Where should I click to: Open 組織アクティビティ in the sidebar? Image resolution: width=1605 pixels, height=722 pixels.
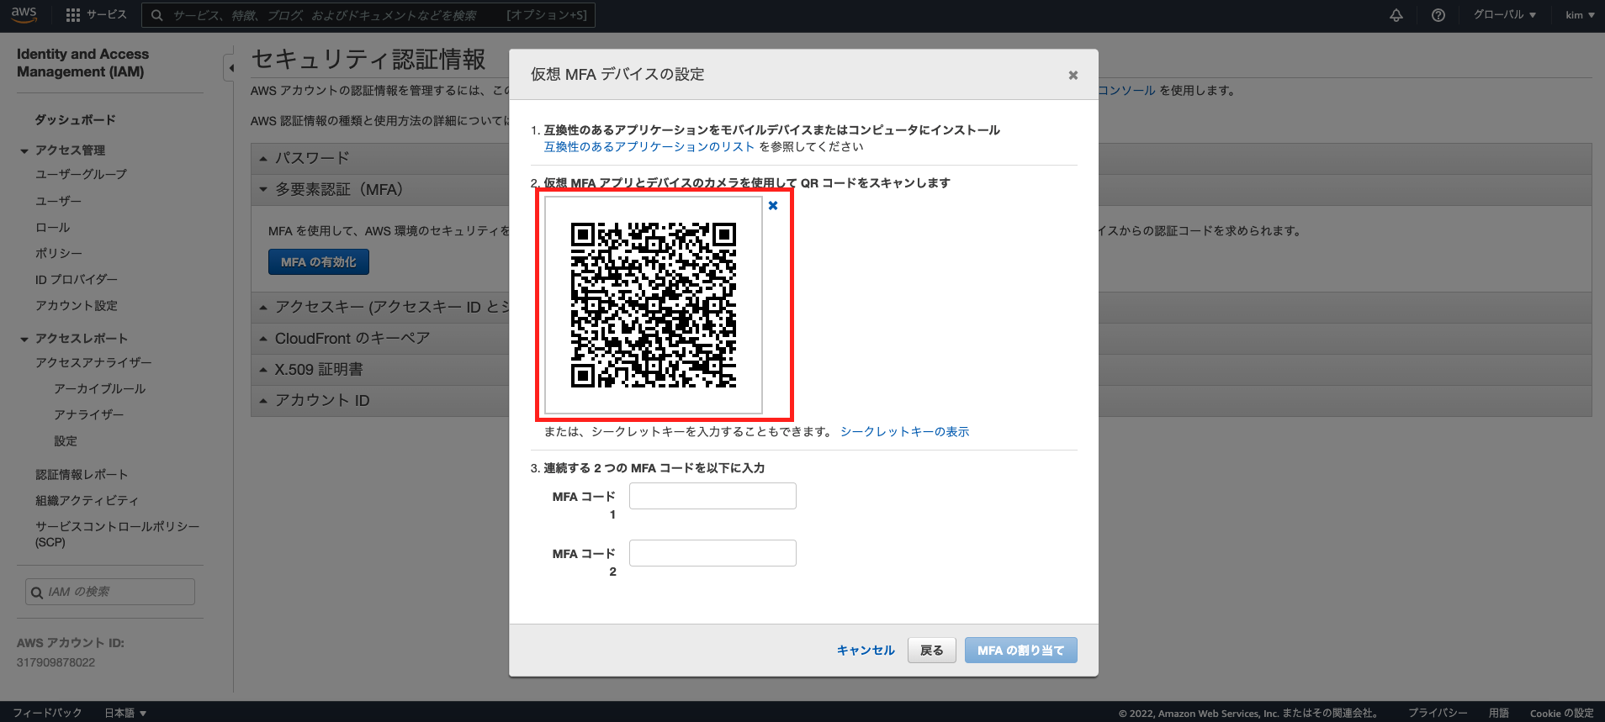click(x=87, y=500)
